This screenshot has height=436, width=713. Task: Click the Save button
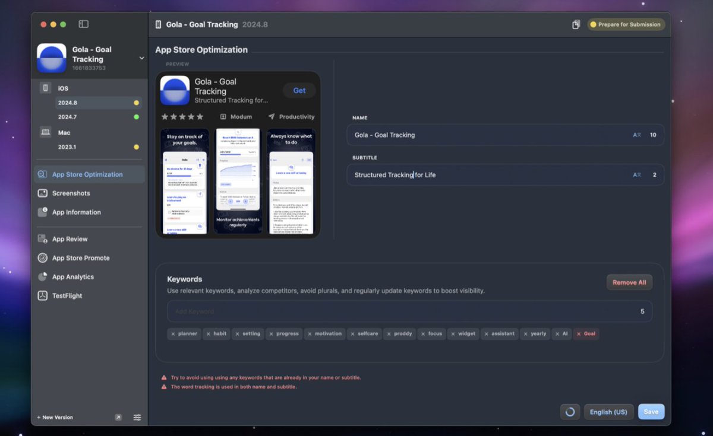click(651, 412)
